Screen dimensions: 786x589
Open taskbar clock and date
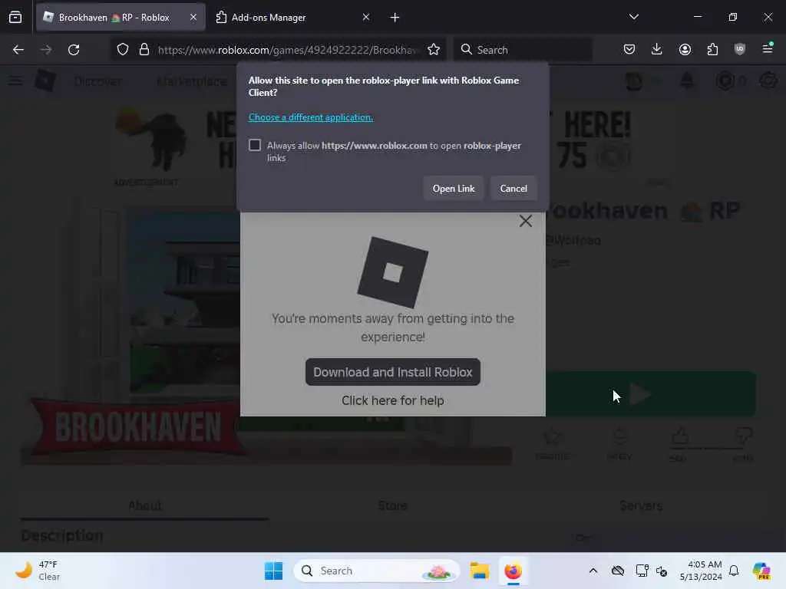[701, 571]
